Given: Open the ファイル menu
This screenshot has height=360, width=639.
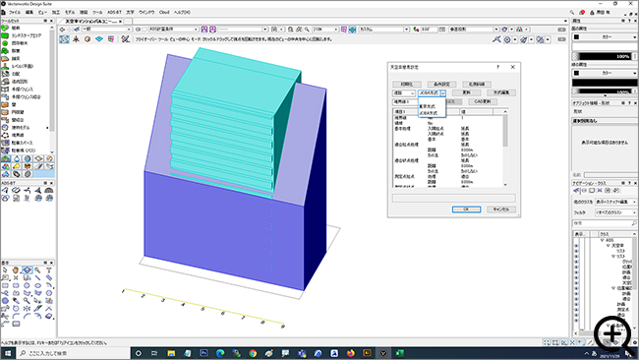Looking at the screenshot, I should click(15, 12).
